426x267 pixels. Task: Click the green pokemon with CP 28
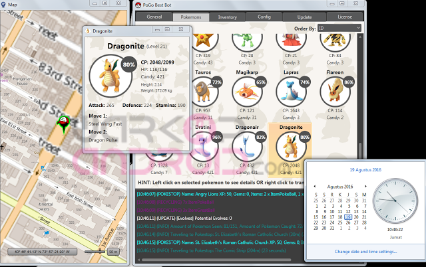pos(247,42)
